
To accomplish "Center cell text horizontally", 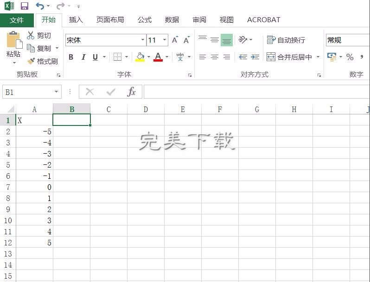I will [x=215, y=57].
